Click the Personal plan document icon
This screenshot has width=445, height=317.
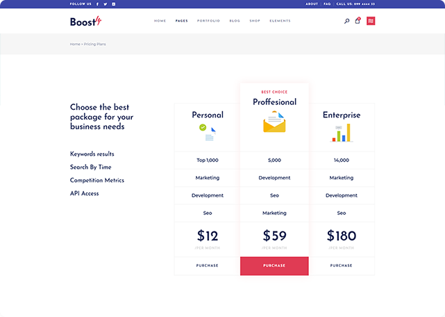[x=208, y=131]
